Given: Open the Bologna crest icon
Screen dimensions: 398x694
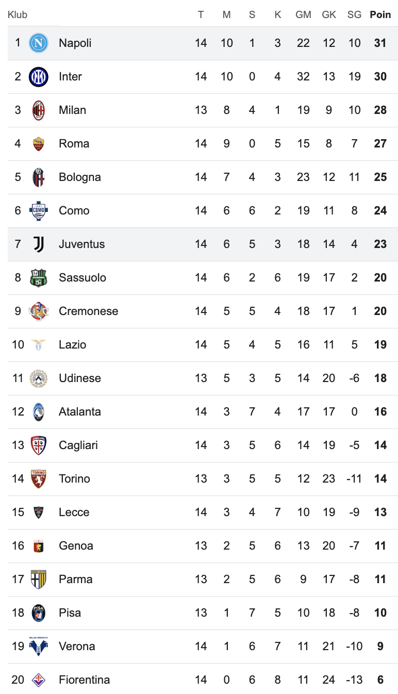Looking at the screenshot, I should [39, 177].
